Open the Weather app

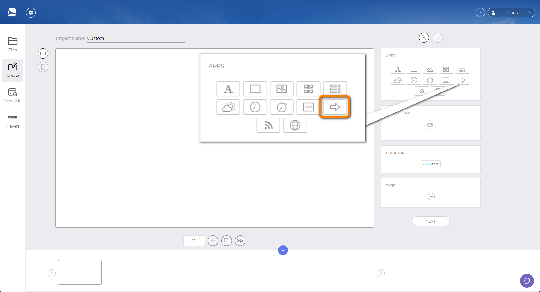click(228, 107)
